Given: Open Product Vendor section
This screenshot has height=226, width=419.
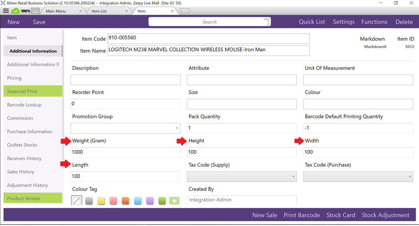Looking at the screenshot, I should [x=33, y=198].
